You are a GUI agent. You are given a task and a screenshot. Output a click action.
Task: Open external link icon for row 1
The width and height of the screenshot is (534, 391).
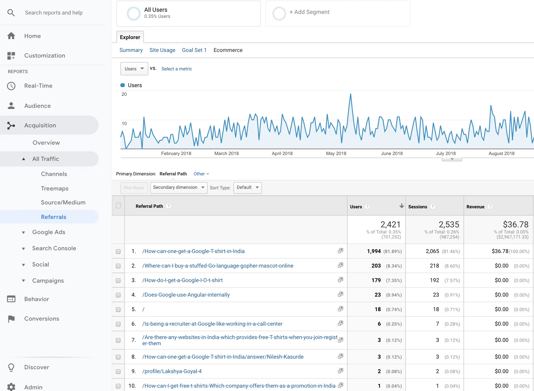pos(340,251)
